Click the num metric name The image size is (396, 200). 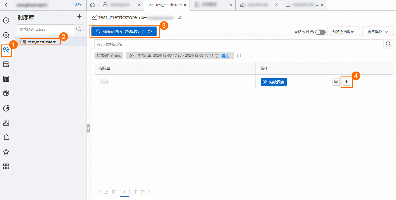point(104,82)
